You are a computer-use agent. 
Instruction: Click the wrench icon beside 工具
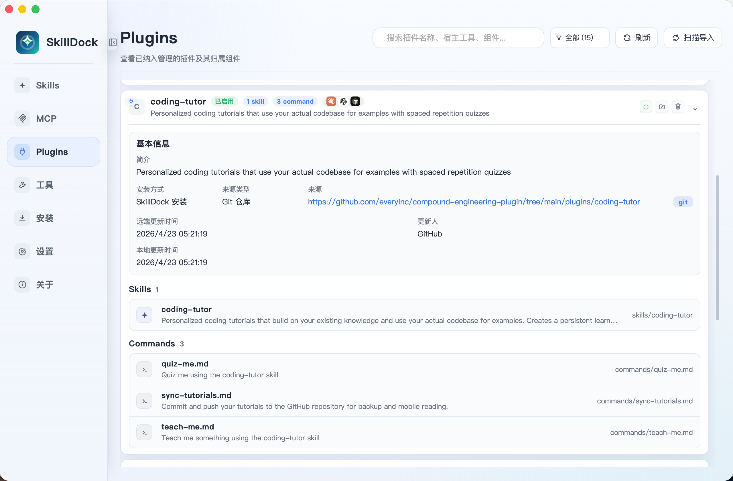click(22, 185)
